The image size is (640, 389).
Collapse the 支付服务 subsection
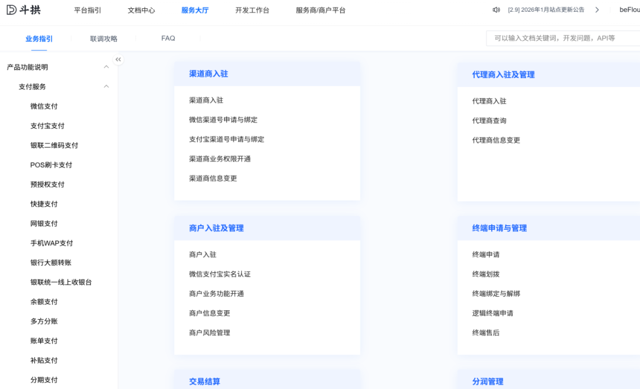click(x=106, y=86)
